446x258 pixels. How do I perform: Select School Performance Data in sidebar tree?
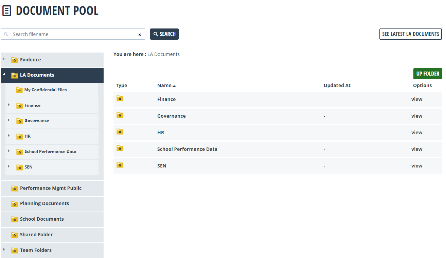(x=52, y=152)
